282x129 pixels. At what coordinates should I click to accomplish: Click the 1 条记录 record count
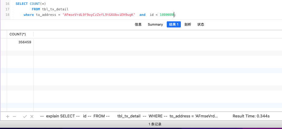tap(155, 124)
